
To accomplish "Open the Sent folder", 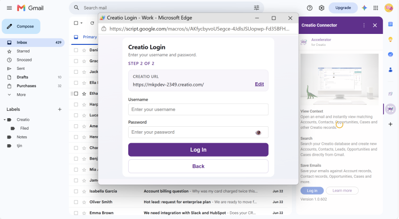I will 20,68.
